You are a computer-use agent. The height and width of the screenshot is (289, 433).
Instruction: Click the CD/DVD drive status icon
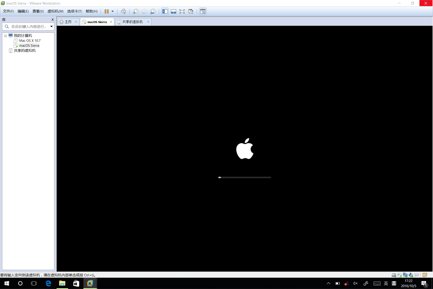coord(399,275)
